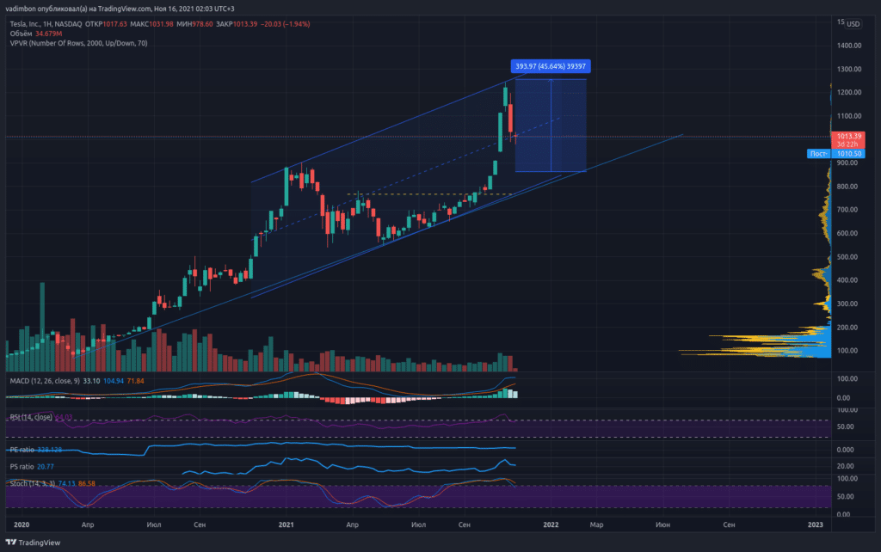Screen dimensions: 881x552
Task: Open the USD currency selector
Action: 853,23
